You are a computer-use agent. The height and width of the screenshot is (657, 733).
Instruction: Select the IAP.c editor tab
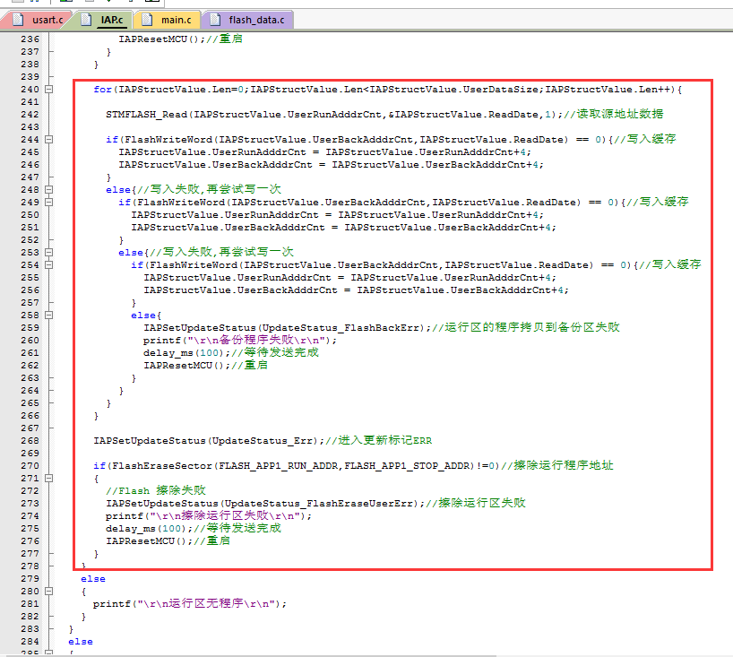[x=102, y=20]
